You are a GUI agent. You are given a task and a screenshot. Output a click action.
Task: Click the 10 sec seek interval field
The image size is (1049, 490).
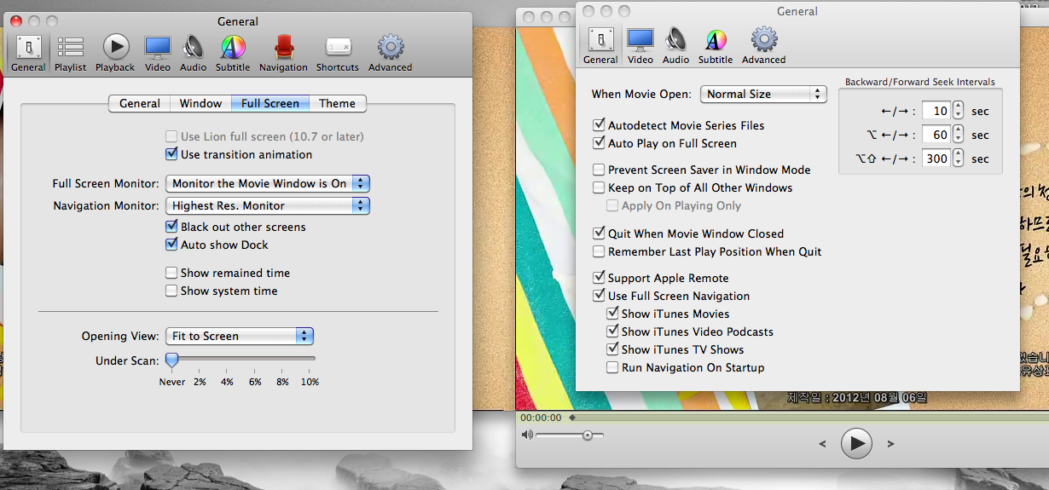[936, 111]
